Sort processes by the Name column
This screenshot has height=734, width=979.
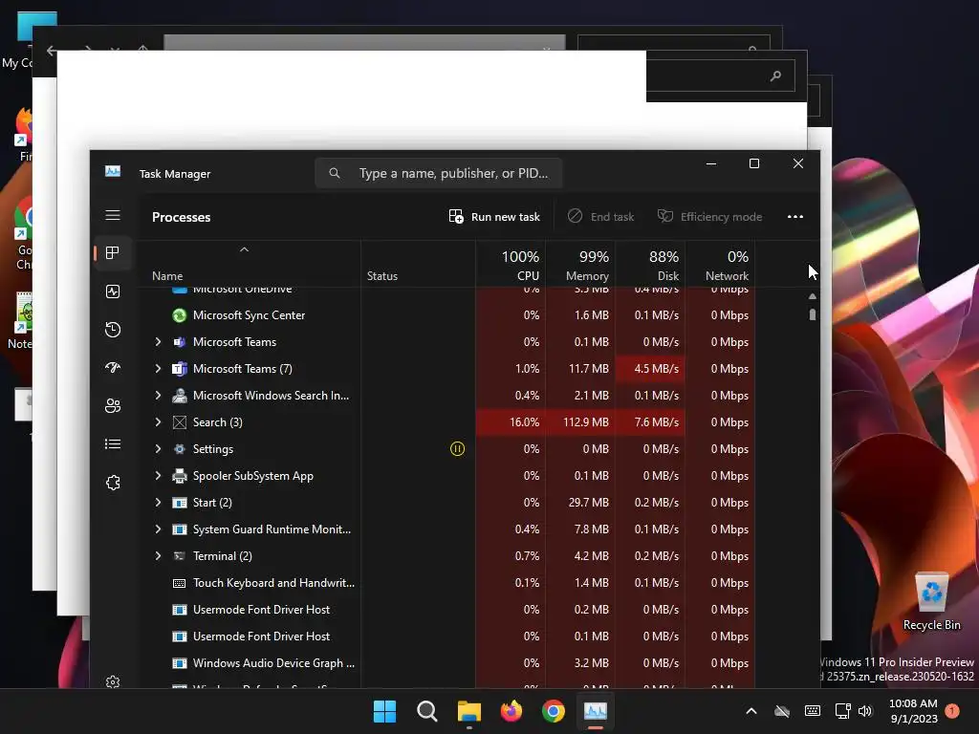click(x=248, y=264)
